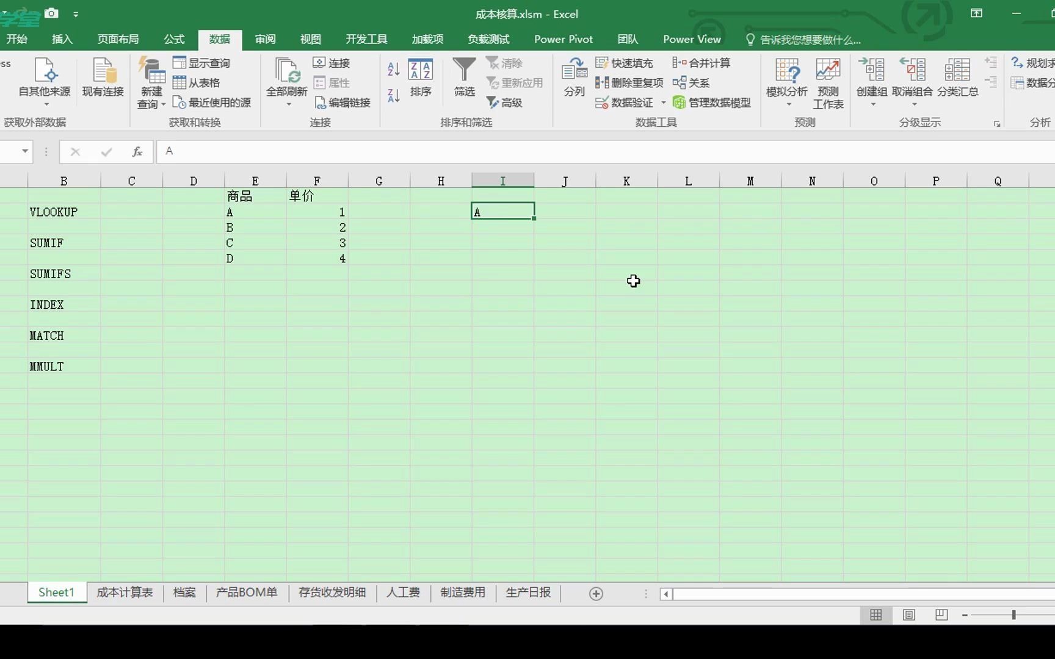Open the Quick Access Toolbar customize arrow
1055x659 pixels.
pyautogui.click(x=76, y=13)
